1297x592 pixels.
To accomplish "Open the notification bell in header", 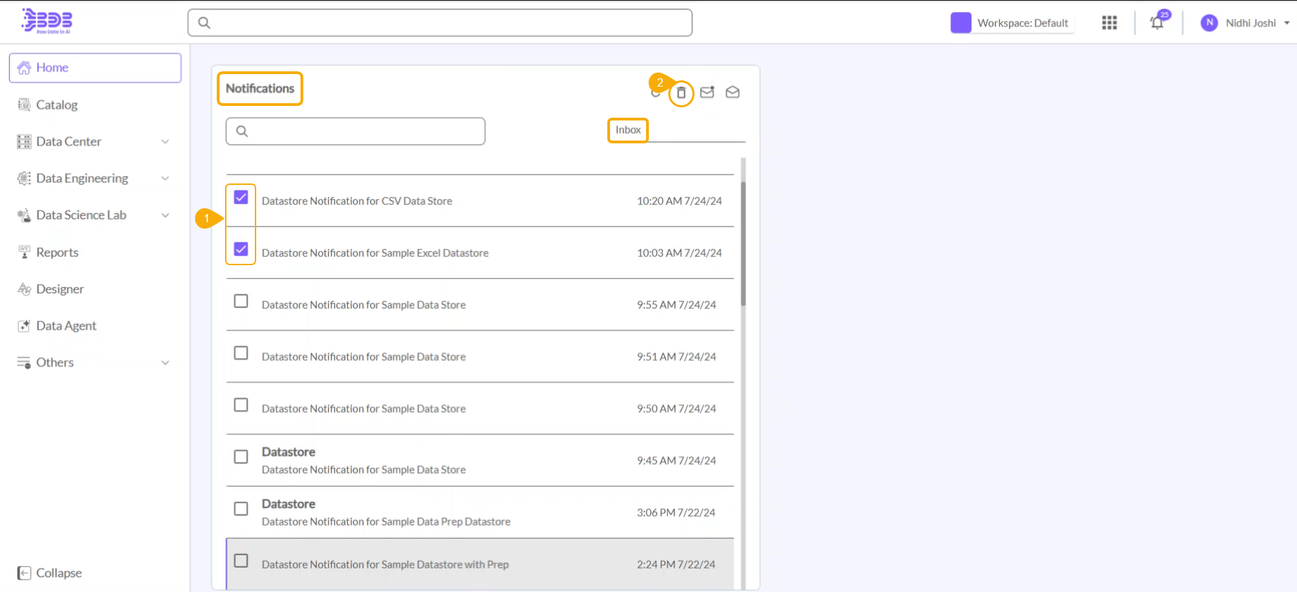I will coord(1157,23).
